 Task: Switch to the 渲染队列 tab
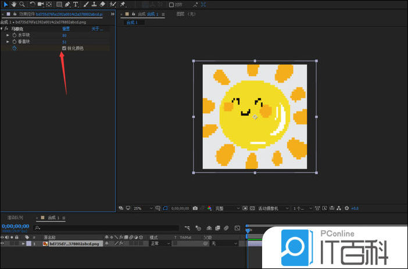[15, 218]
